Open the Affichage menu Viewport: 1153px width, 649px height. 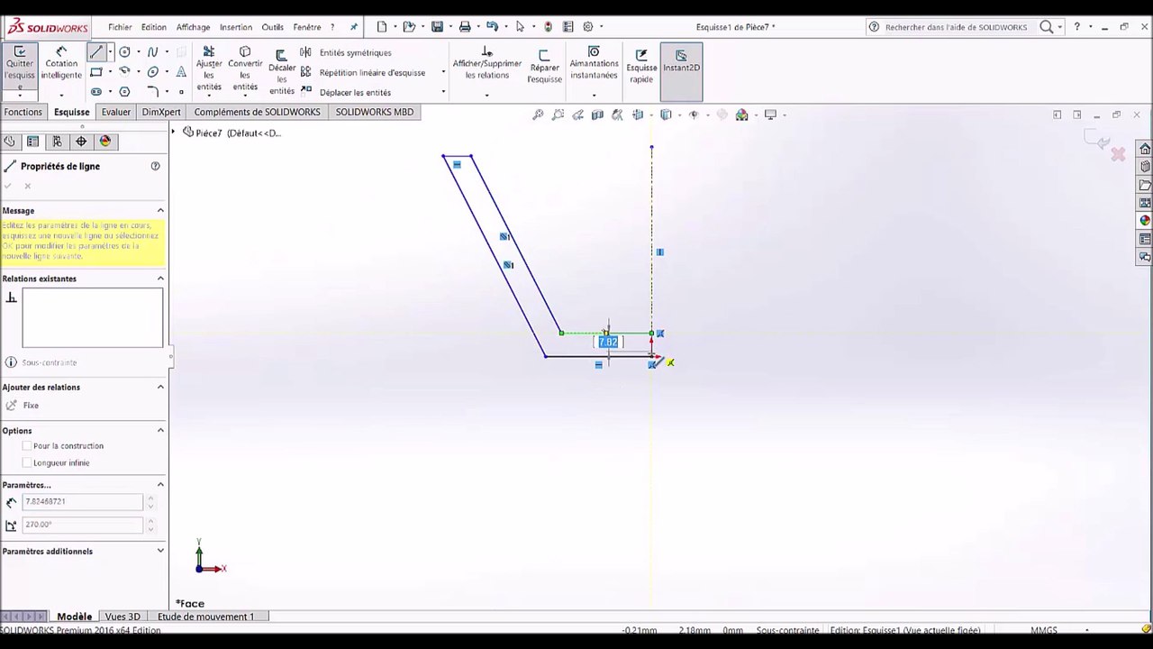(193, 27)
